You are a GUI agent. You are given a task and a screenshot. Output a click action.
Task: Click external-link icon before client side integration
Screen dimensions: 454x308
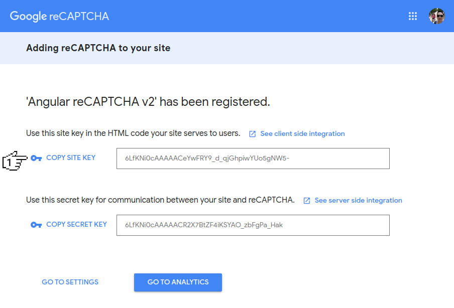click(253, 134)
